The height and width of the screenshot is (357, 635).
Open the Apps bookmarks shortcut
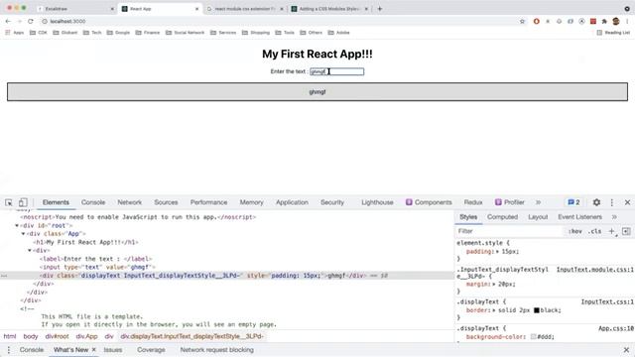[15, 33]
